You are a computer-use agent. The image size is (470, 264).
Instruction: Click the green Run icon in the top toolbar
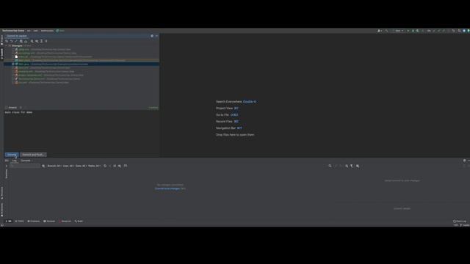pos(408,31)
